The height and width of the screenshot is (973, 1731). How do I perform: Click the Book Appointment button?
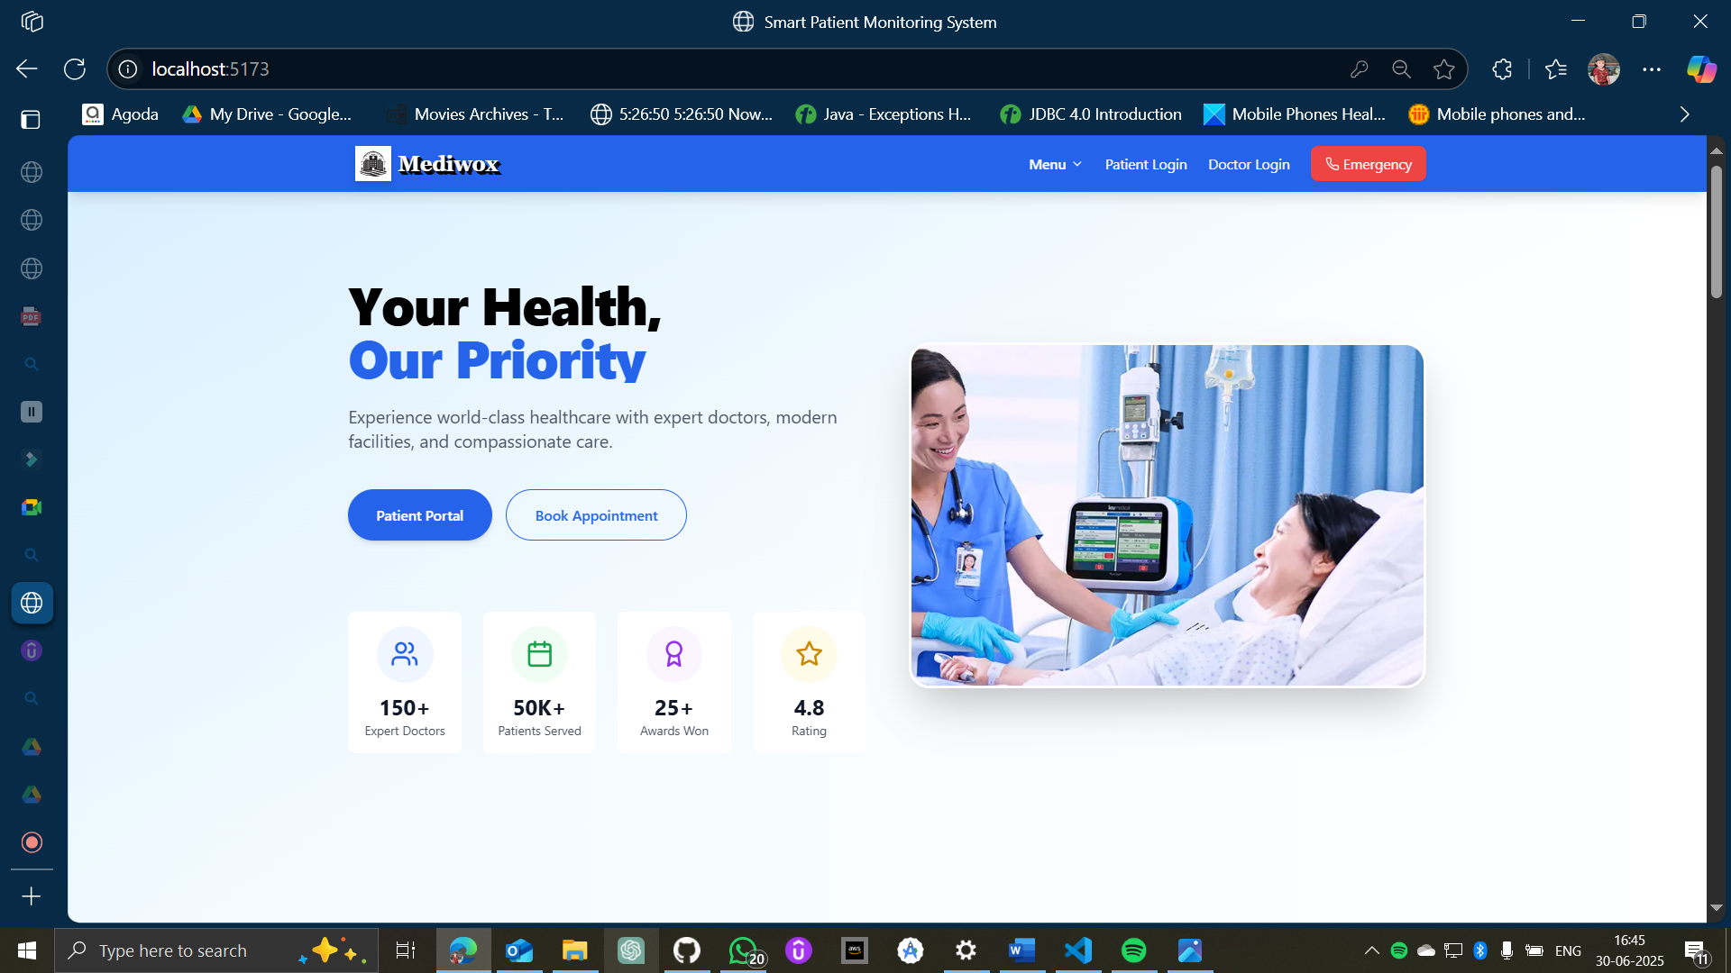coord(596,515)
